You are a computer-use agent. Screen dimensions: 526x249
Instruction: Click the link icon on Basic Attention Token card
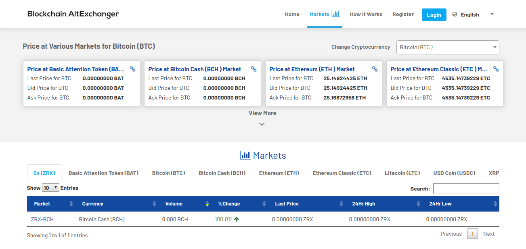132,69
